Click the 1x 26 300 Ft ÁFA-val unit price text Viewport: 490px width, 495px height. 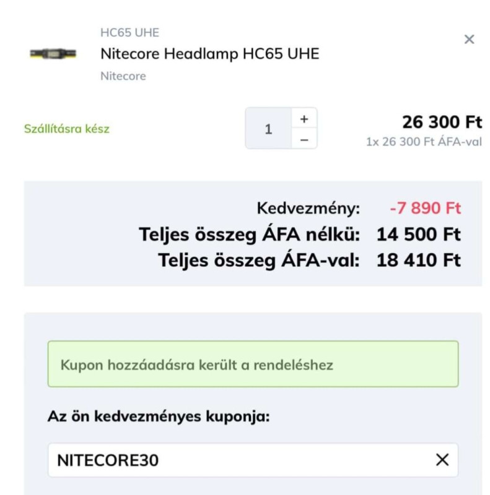click(424, 142)
